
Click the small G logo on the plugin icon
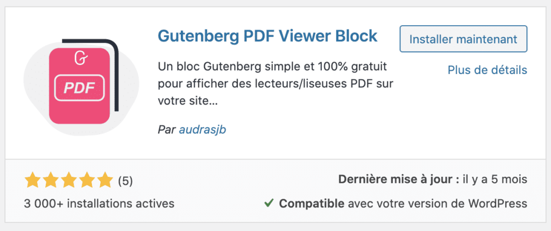click(x=79, y=57)
